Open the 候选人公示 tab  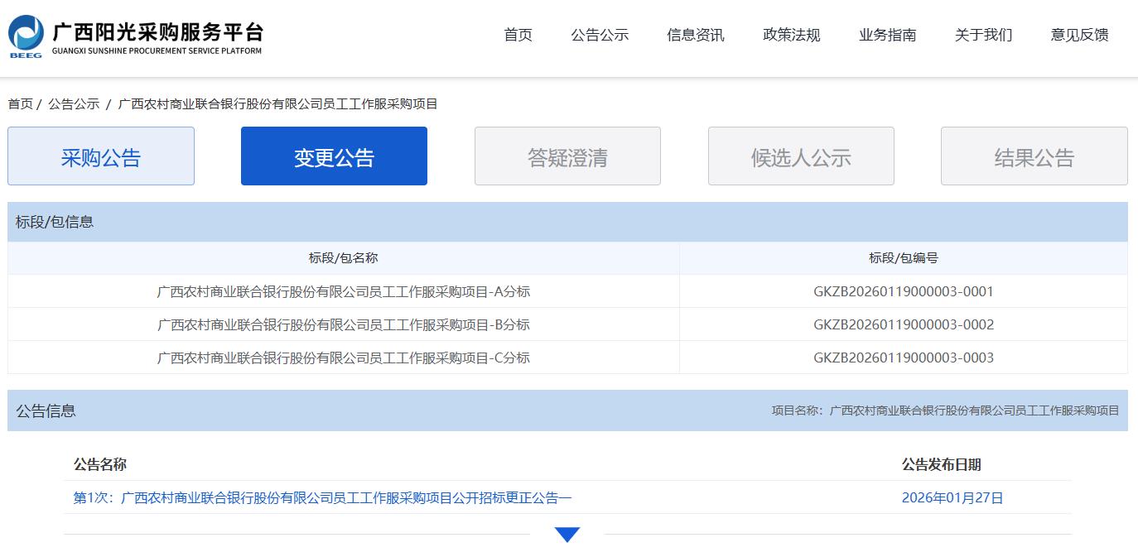(801, 156)
